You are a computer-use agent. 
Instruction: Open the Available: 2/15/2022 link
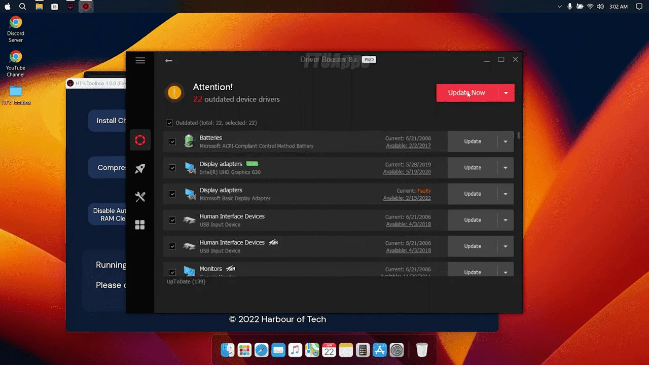407,198
